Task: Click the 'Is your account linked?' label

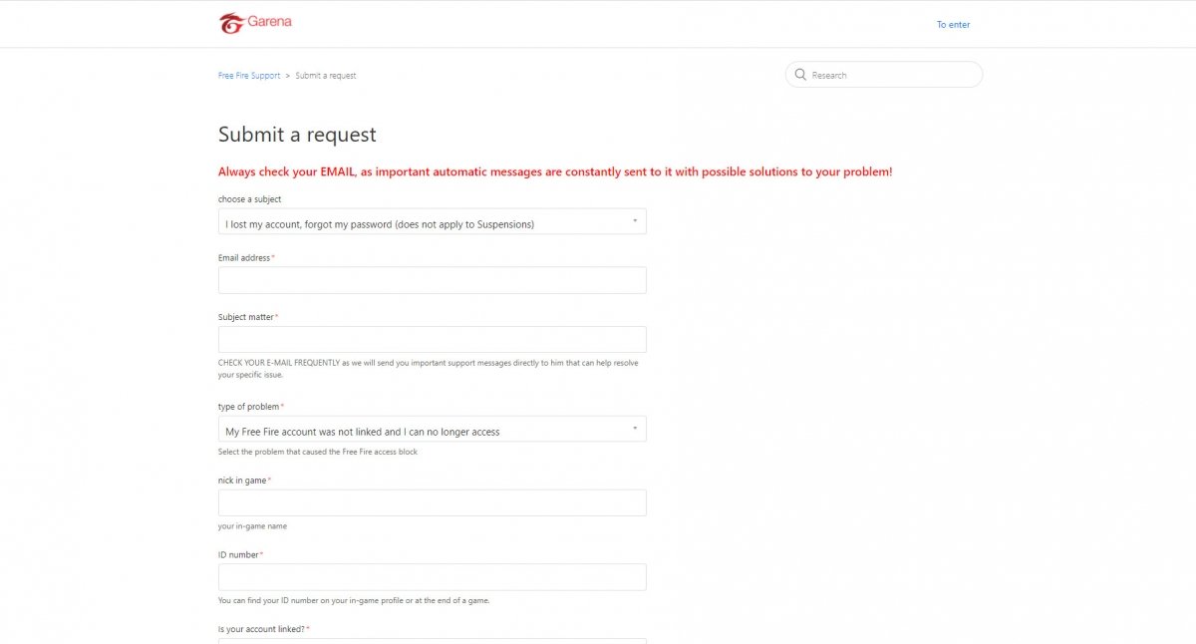Action: click(x=262, y=629)
